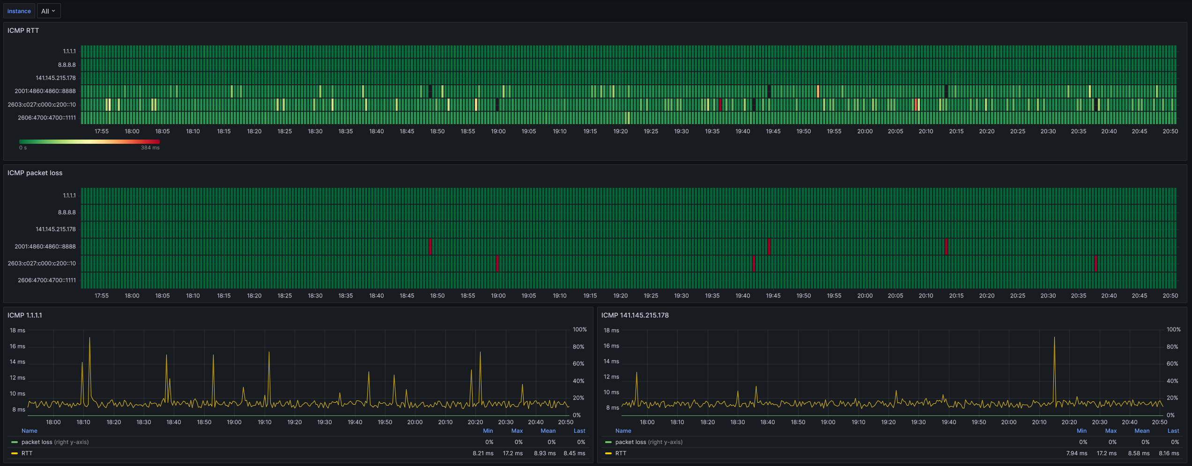Click yellow RTT color swatch in ICMP 141.145.215.178 legend
Screen dimensions: 1192x466
608,453
